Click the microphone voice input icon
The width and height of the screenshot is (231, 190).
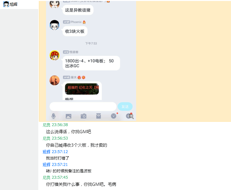click(x=53, y=116)
